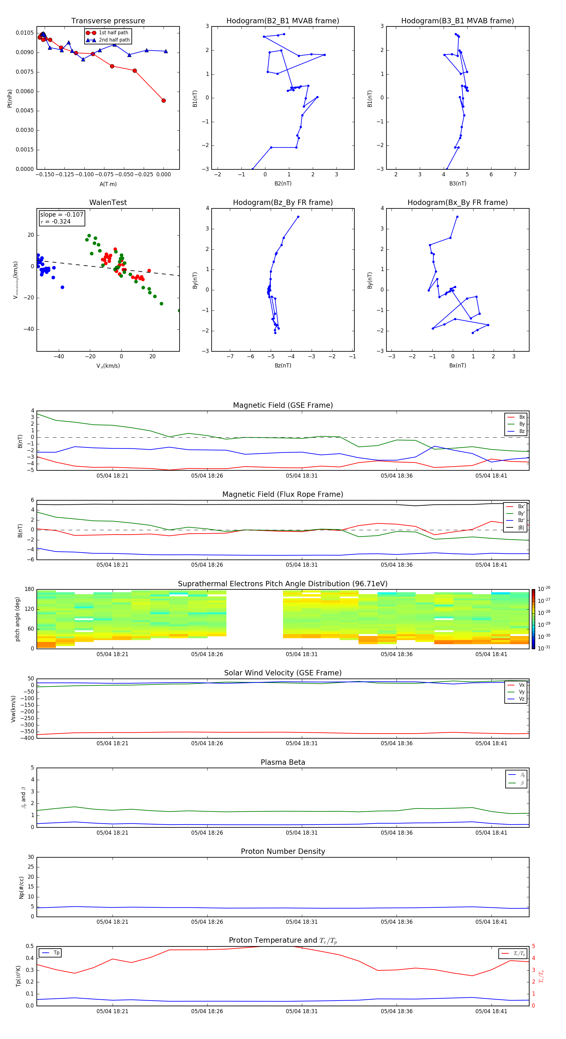
Task: Click the 'Np(#/cc)' y-axis label
Action: point(21,887)
